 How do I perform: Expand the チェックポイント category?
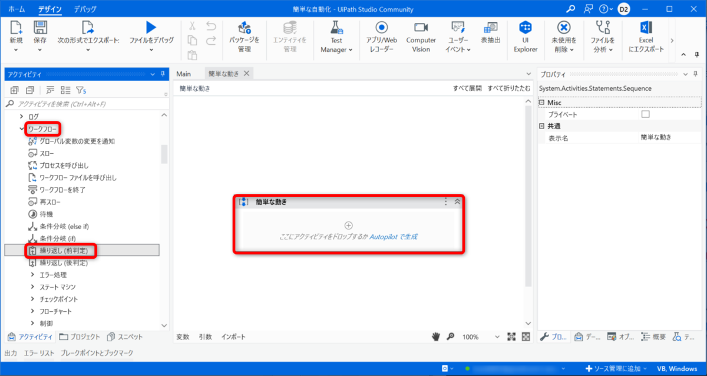[x=32, y=299]
